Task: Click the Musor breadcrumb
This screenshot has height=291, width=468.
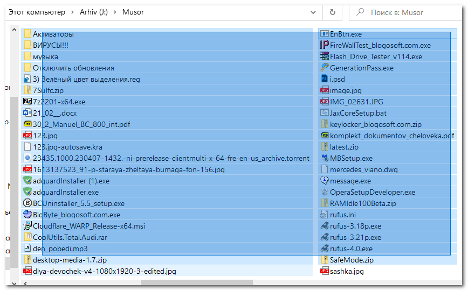Action: pyautogui.click(x=133, y=12)
